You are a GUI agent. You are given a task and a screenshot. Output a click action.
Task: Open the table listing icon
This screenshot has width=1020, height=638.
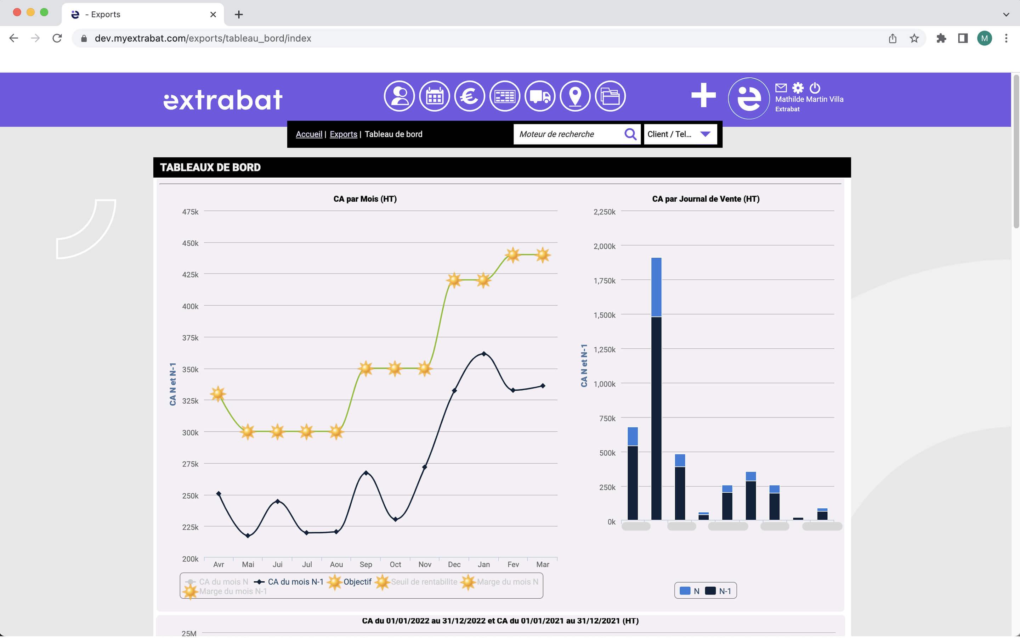pyautogui.click(x=505, y=96)
